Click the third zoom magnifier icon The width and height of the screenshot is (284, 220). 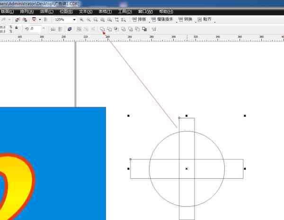pos(96,20)
